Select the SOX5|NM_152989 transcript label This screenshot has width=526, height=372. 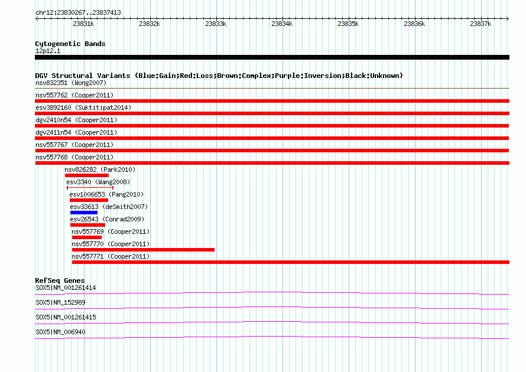[60, 303]
